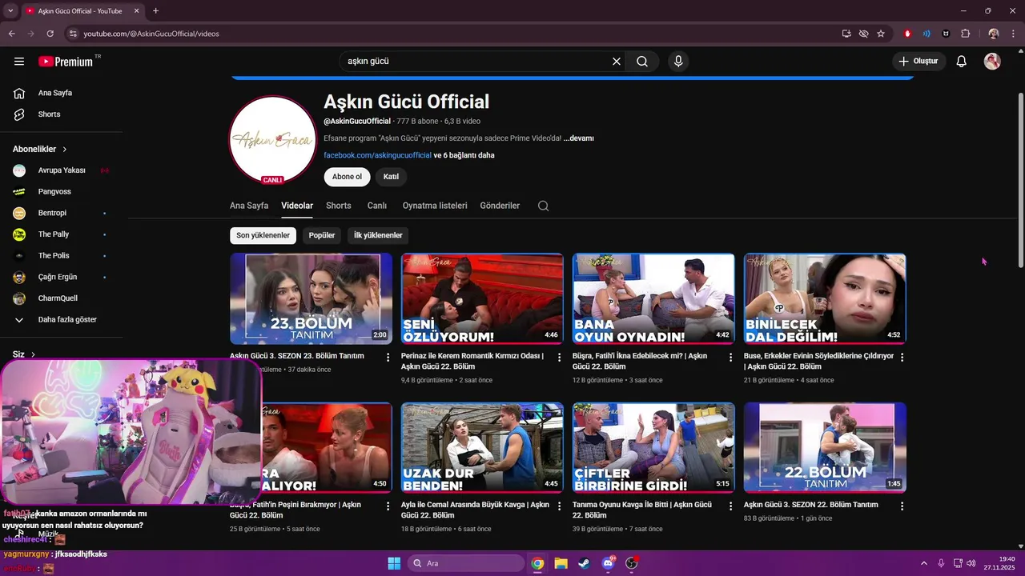Open options for 22. Bölüm Tanıtım video
Viewport: 1025px width, 576px height.
(x=902, y=506)
